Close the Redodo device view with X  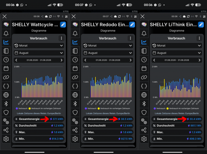click(74, 17)
